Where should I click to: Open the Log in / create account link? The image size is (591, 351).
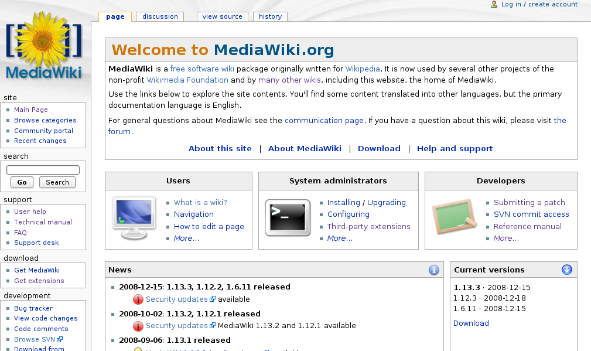coord(539,4)
